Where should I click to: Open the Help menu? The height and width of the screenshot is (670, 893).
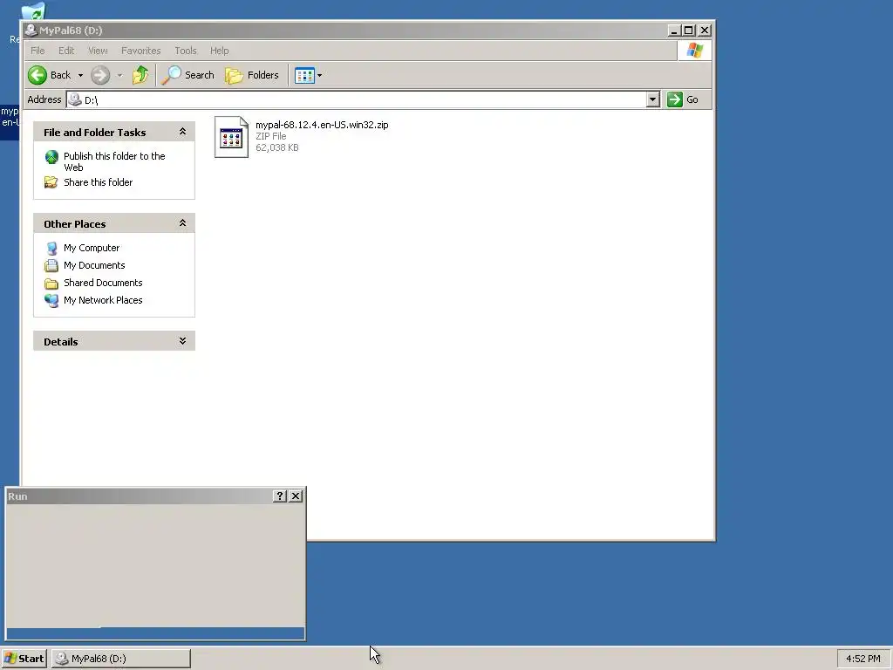click(x=219, y=51)
